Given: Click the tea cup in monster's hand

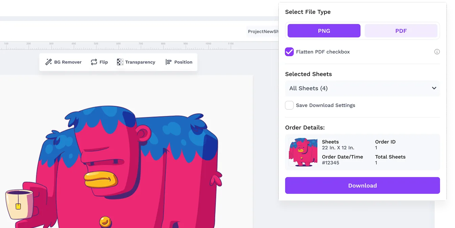Looking at the screenshot, I should pos(19,205).
